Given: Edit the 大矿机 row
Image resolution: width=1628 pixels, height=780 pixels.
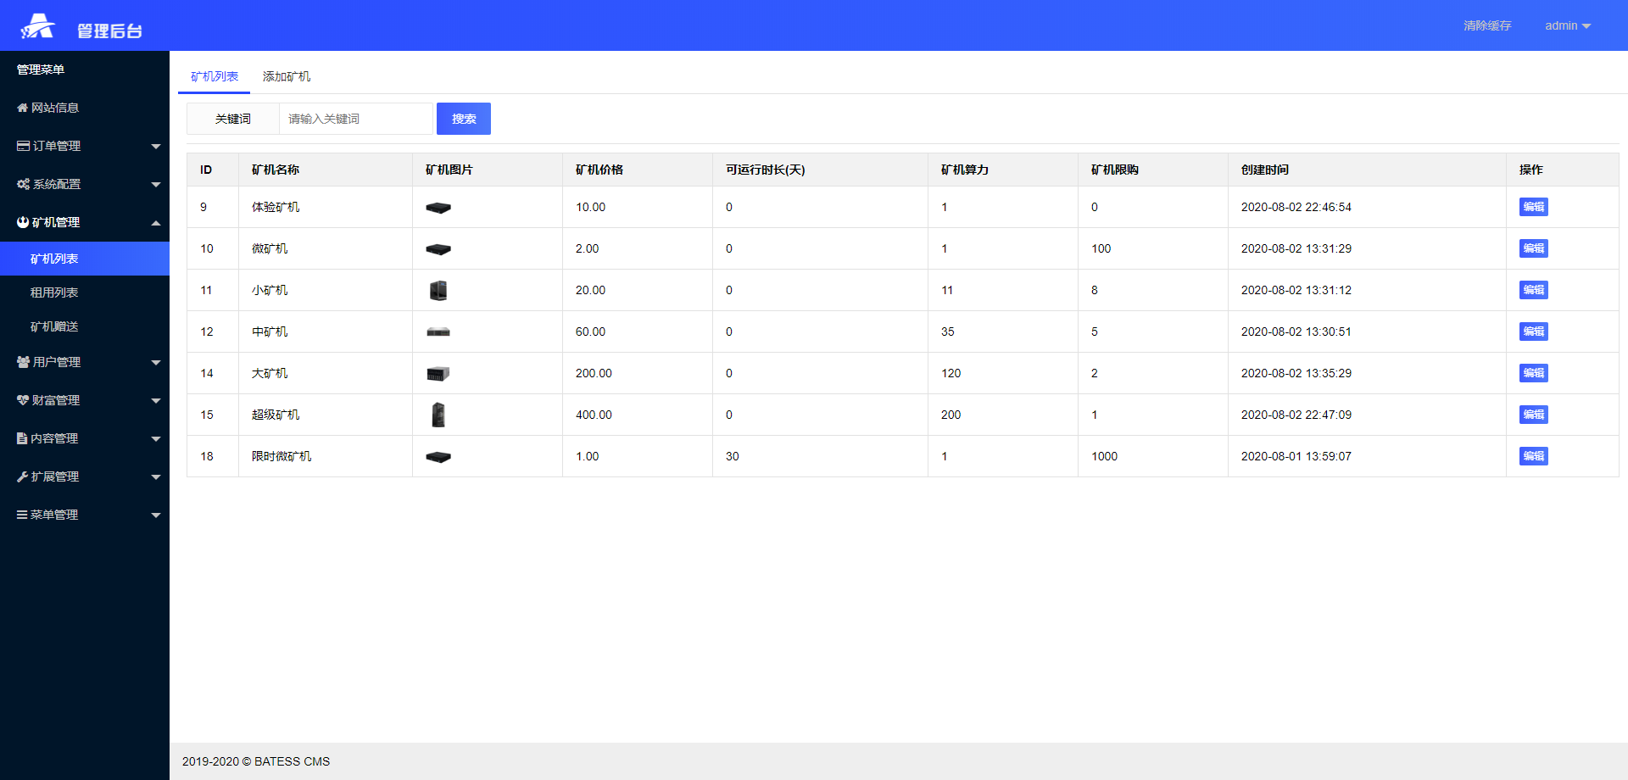Looking at the screenshot, I should pos(1534,373).
